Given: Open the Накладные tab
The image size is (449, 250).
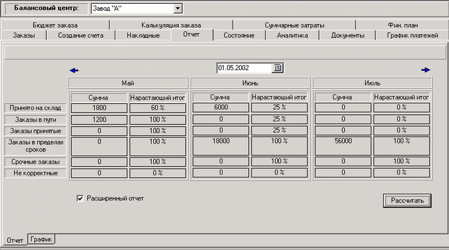Looking at the screenshot, I should (x=143, y=35).
